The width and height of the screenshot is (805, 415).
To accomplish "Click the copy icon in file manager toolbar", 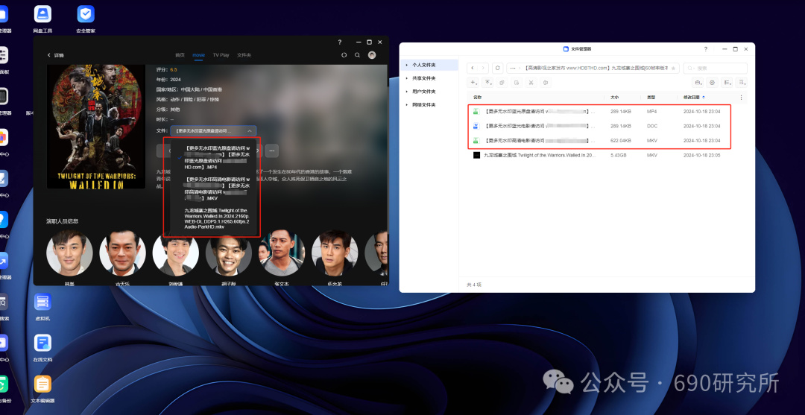I will (502, 83).
